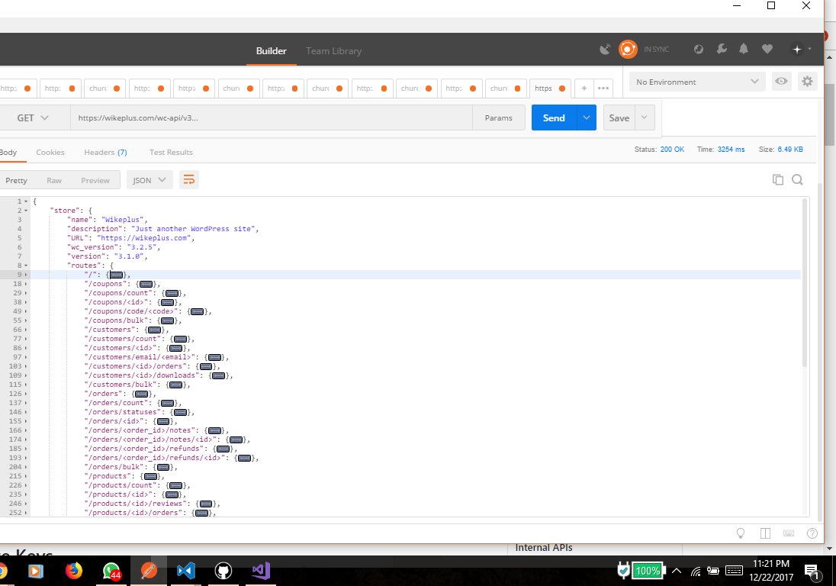This screenshot has width=836, height=586.
Task: Open GitHub Desktop from the taskbar
Action: click(223, 571)
